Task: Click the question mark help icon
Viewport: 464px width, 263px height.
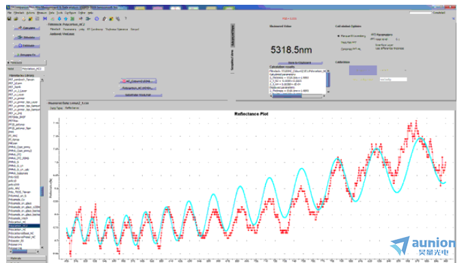Action: pos(126,18)
